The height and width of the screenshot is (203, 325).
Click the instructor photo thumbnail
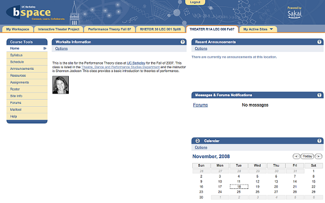click(x=61, y=85)
